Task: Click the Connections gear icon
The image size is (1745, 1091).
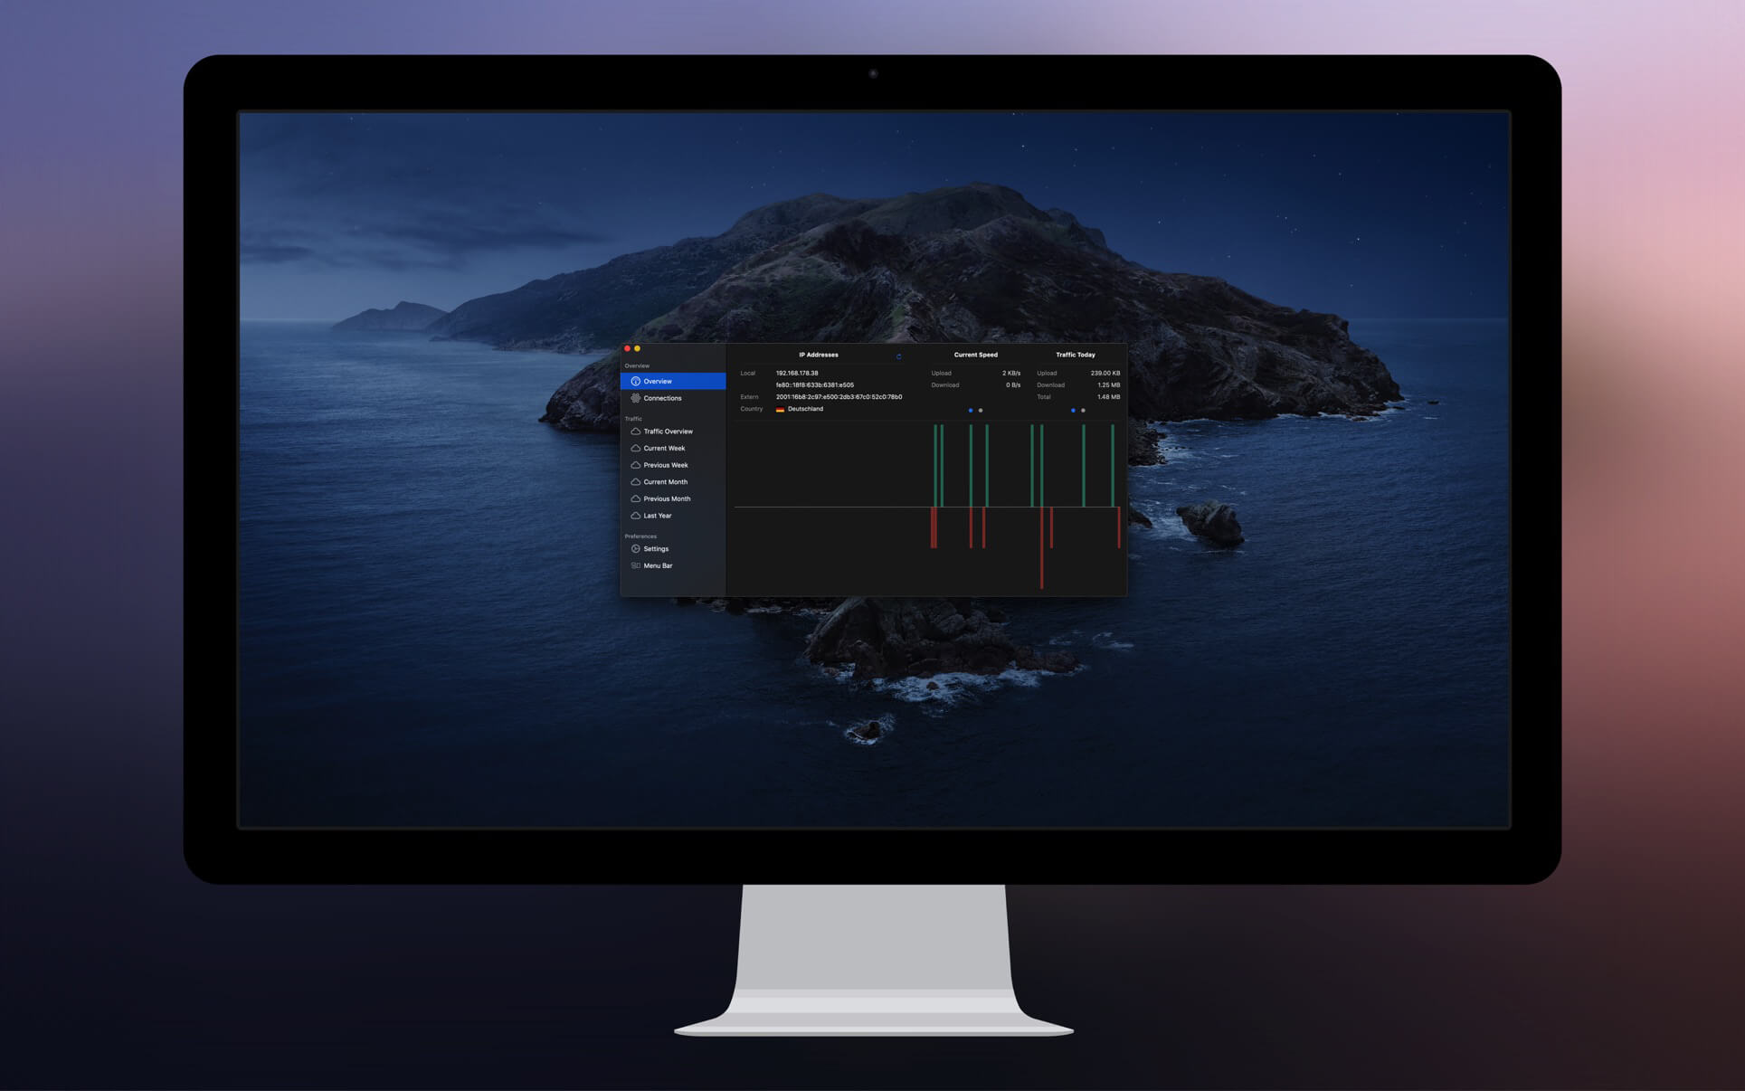Action: [635, 398]
